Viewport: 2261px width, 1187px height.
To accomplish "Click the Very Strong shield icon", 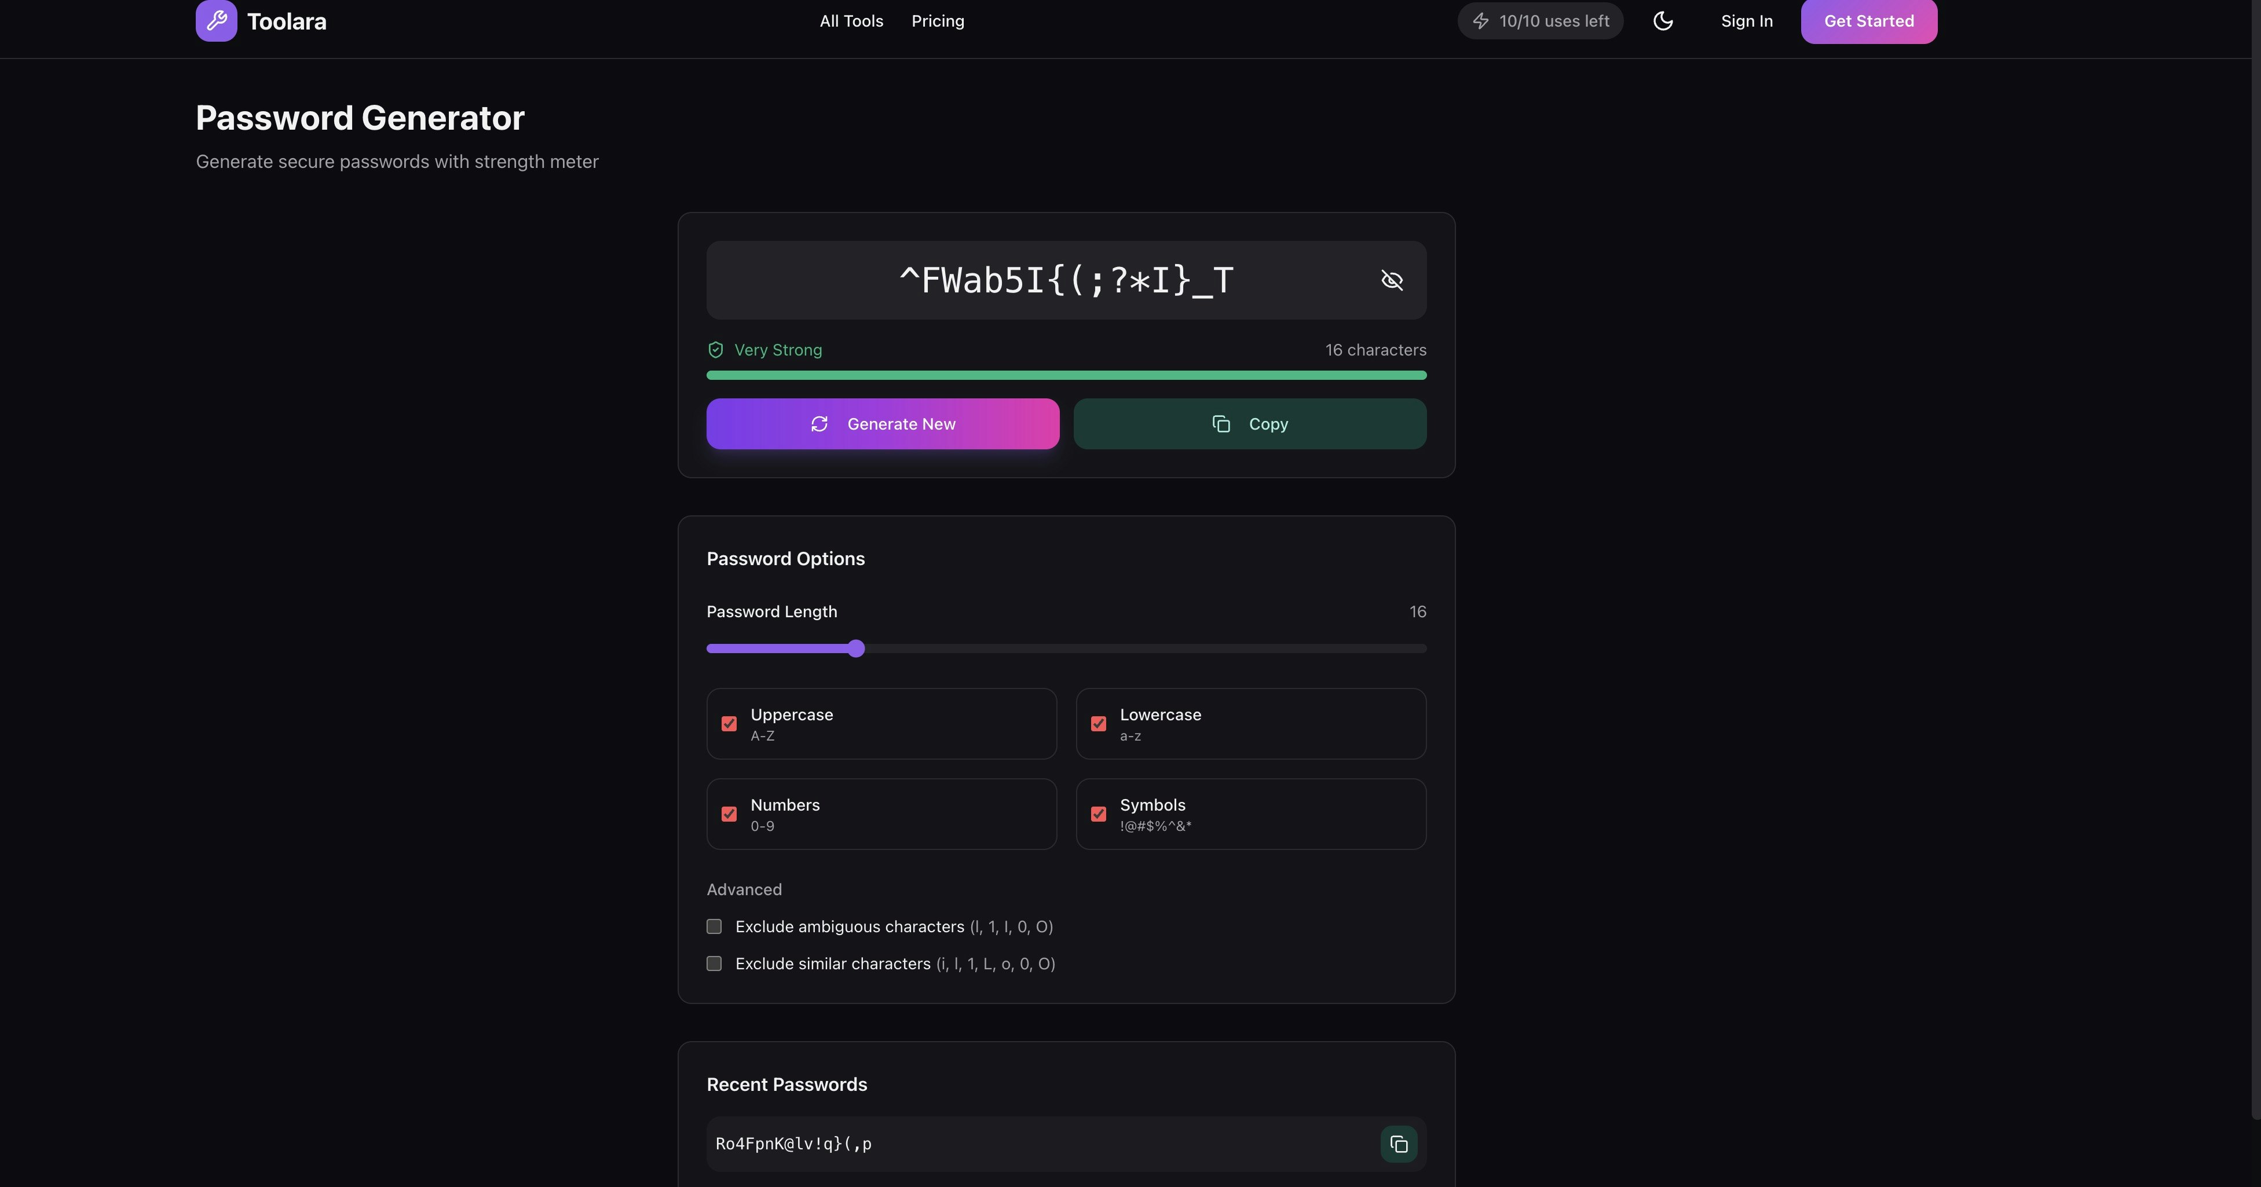I will (715, 350).
